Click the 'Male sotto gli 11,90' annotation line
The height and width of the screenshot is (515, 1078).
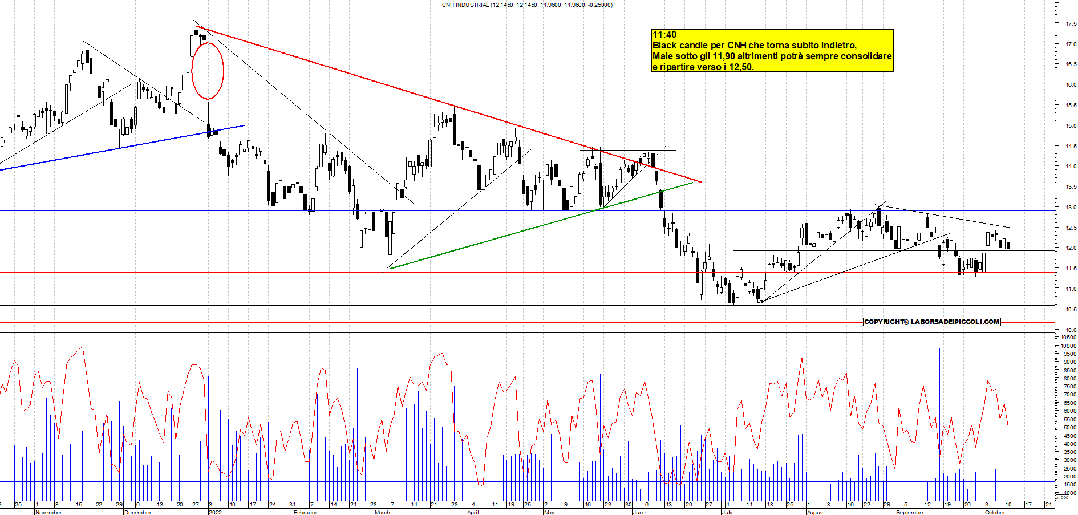pyautogui.click(x=772, y=56)
